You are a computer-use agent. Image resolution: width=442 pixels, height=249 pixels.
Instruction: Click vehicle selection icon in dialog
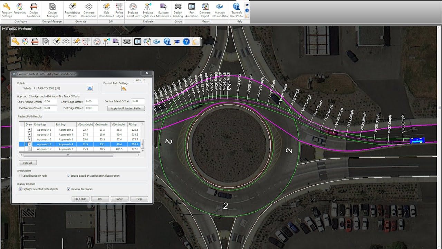90,89
